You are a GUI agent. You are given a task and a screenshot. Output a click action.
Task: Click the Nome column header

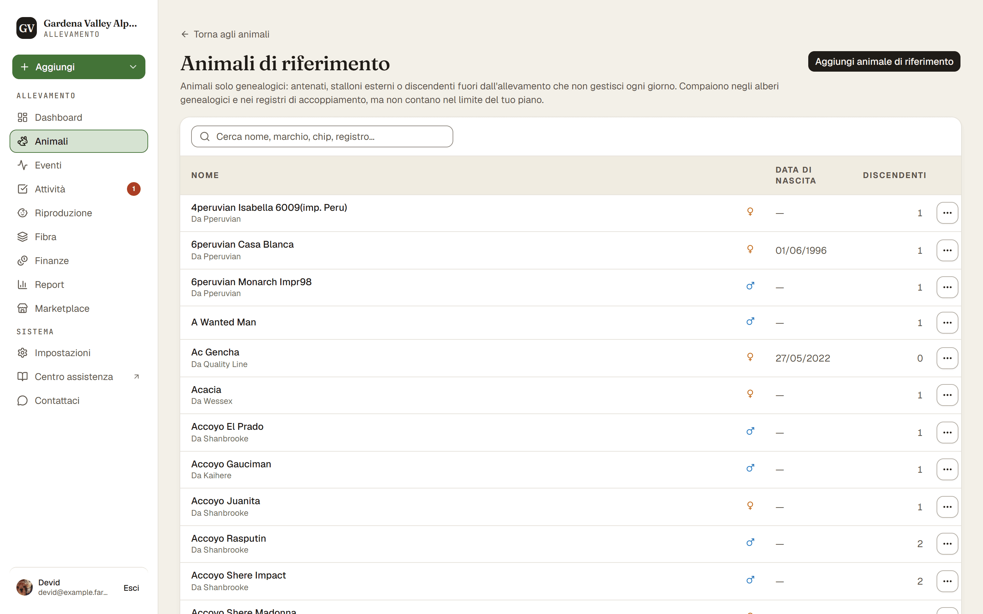point(205,175)
